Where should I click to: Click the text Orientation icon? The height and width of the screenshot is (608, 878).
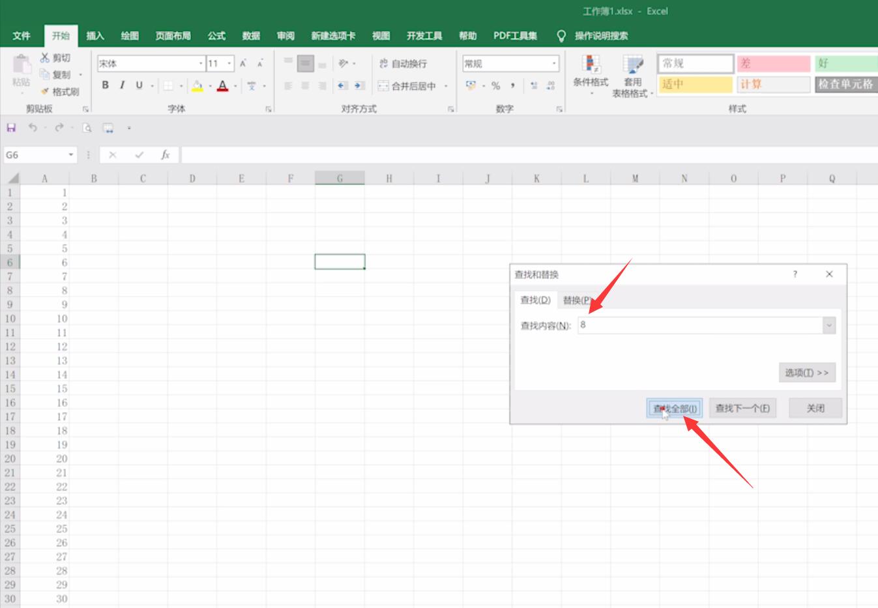click(344, 63)
